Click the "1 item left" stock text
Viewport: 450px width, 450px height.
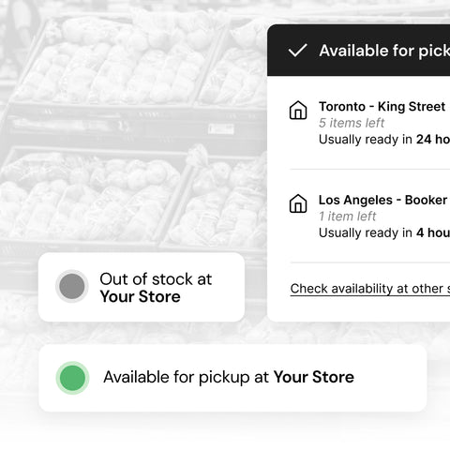coord(347,217)
